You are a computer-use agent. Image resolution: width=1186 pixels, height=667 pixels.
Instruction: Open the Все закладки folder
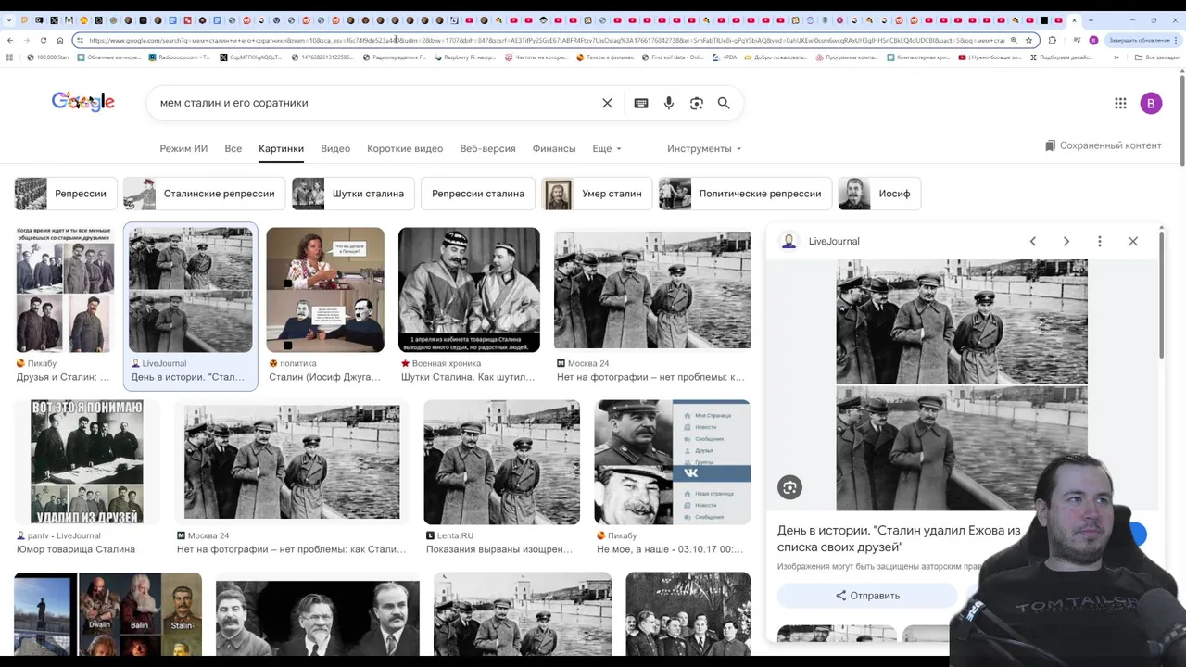[x=1157, y=57]
